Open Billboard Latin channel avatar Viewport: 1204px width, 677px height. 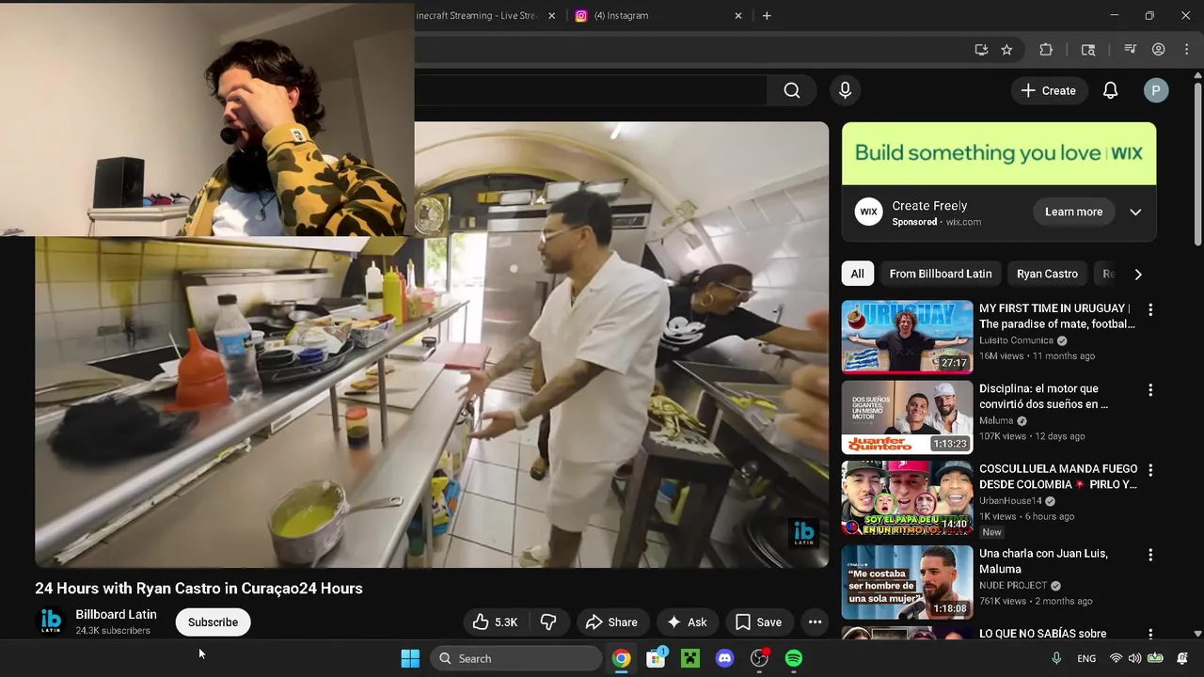(51, 622)
